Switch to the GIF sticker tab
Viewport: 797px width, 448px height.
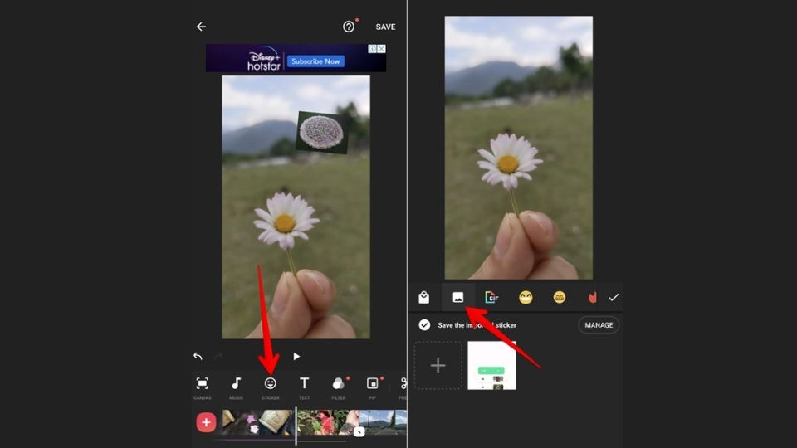tap(491, 297)
